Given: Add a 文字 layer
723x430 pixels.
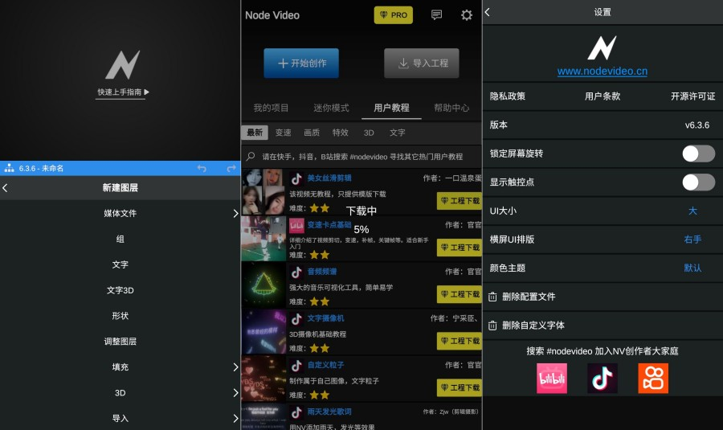Looking at the screenshot, I should click(120, 264).
